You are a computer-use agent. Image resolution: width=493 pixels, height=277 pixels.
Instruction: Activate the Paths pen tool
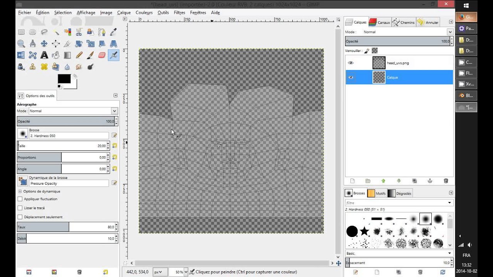click(102, 32)
